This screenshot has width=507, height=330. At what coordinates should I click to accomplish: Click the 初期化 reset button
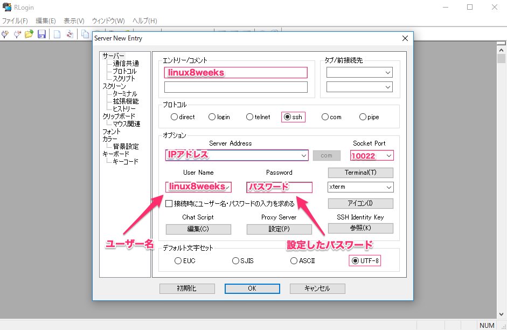[x=187, y=288]
